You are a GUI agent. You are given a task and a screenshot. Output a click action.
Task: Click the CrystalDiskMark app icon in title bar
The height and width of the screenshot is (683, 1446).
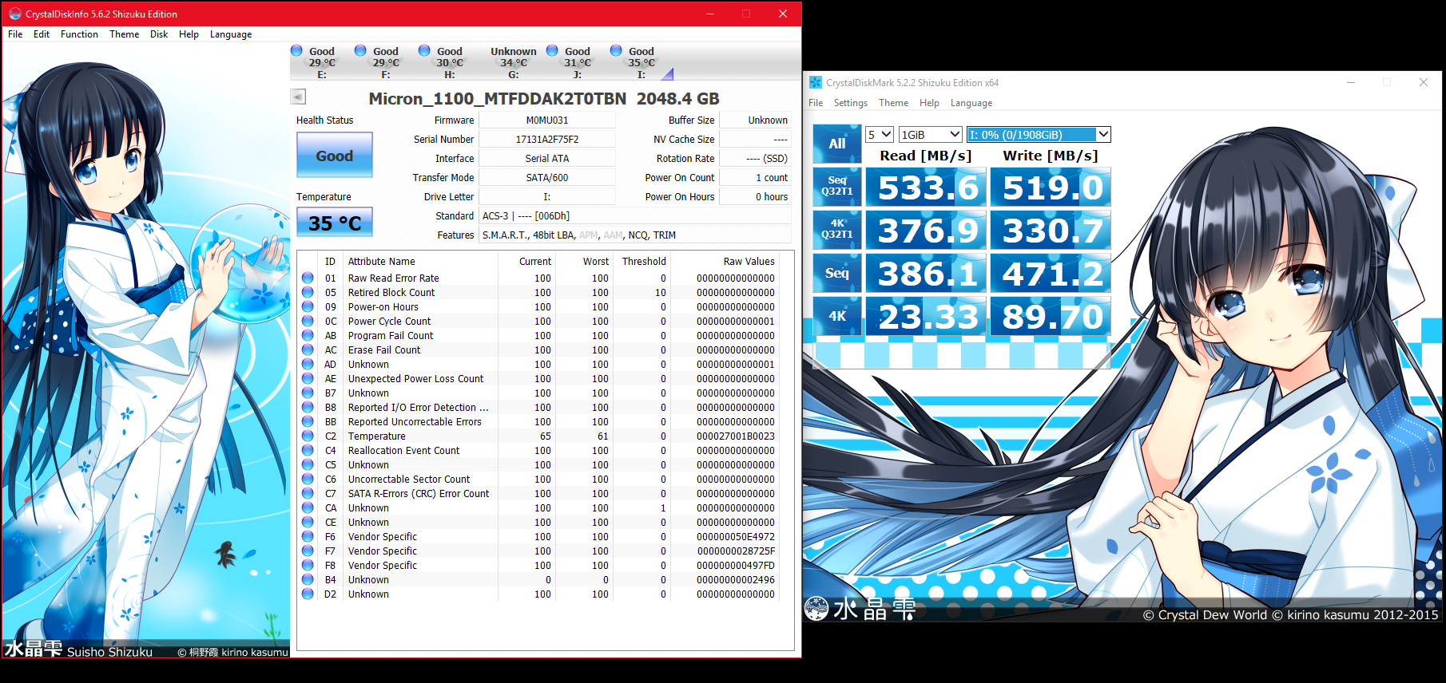[x=815, y=82]
